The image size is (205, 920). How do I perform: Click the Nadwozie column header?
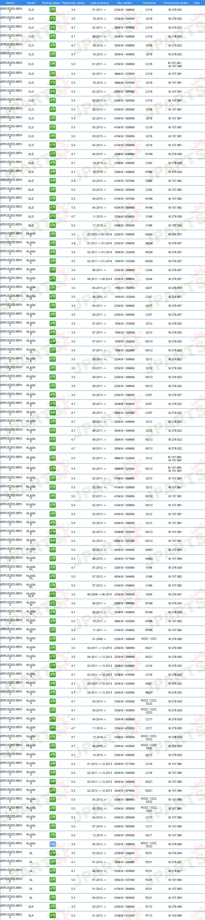point(149,3)
